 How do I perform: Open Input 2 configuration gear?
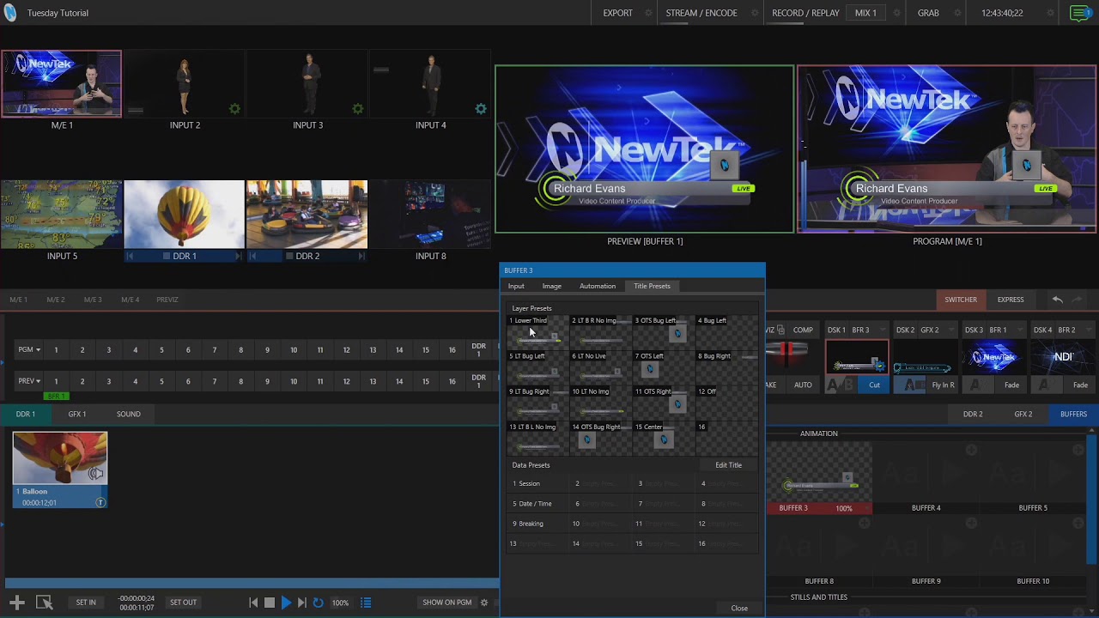[234, 109]
